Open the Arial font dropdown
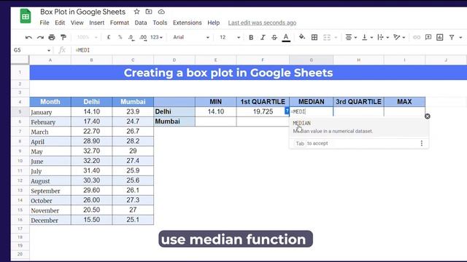The height and width of the screenshot is (262, 467). coord(191,37)
